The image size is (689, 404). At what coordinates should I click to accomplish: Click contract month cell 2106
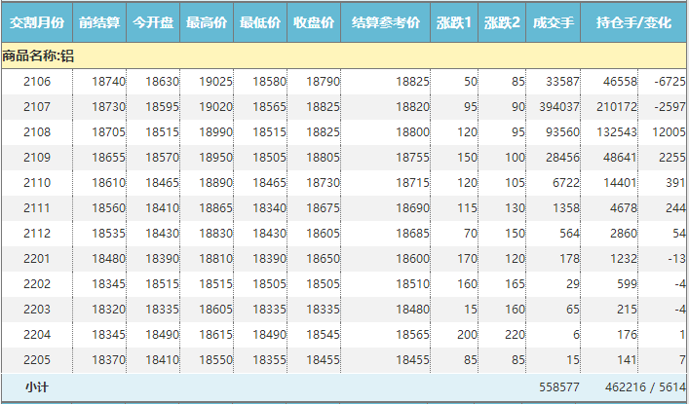[x=37, y=82]
